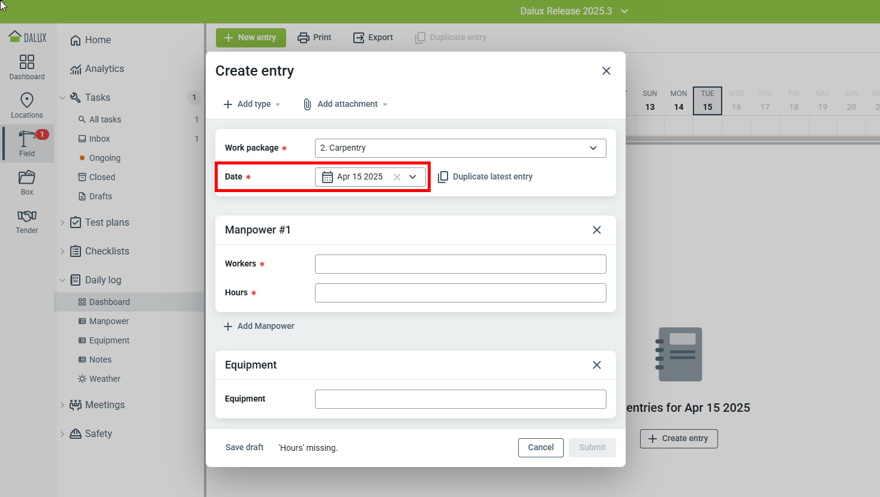The image size is (880, 497).
Task: Go to Analytics in navigation
Action: tap(104, 69)
